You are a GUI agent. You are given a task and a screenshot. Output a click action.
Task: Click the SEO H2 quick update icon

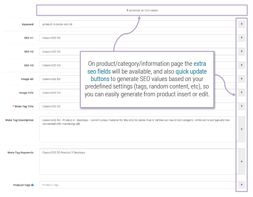click(x=241, y=52)
